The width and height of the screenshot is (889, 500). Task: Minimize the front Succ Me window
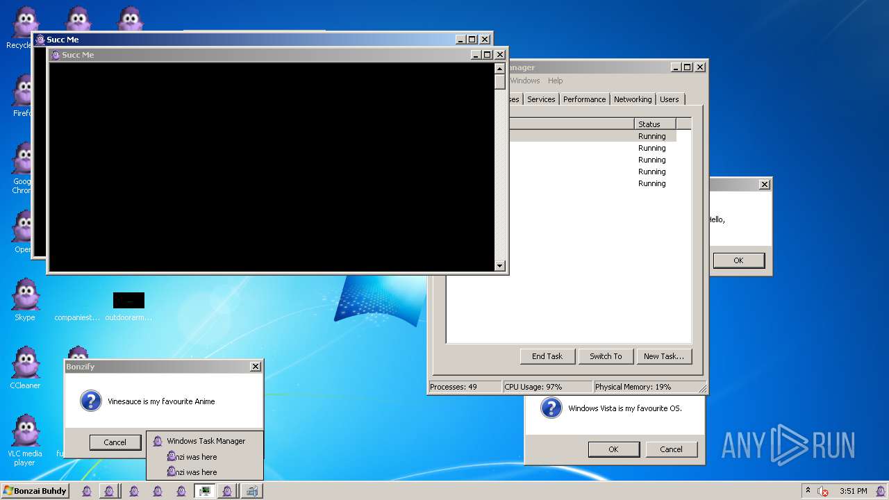coord(476,55)
